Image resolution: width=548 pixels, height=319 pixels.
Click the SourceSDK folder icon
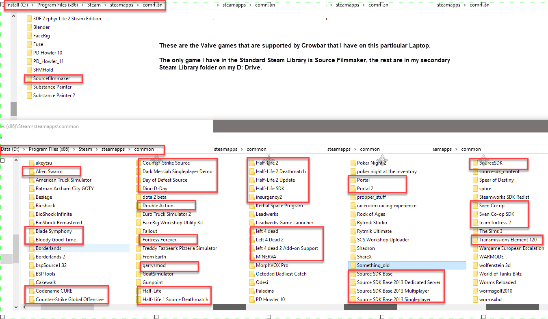475,163
